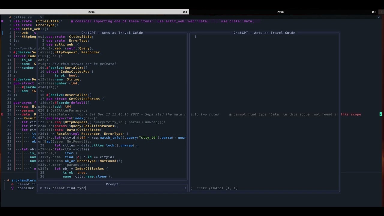This screenshot has height=216, width=384.
Task: Click the E error sign in gutter
Action: pos(2,114)
